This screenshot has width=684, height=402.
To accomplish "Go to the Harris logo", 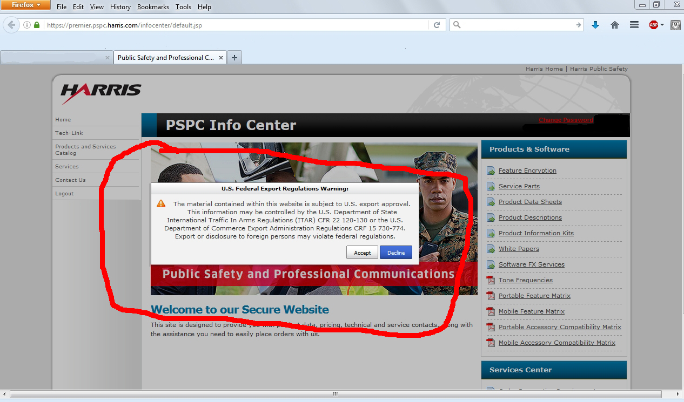I will [x=101, y=94].
